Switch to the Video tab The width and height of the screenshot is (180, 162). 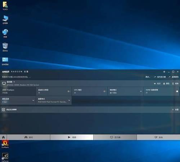pyautogui.click(x=72, y=137)
